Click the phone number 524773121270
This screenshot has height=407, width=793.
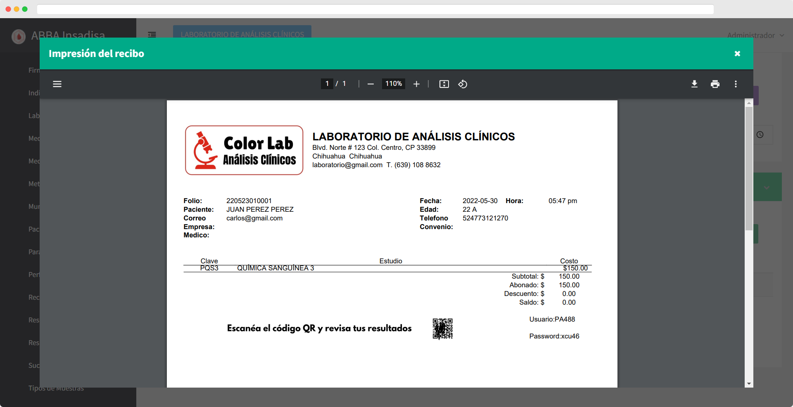tap(485, 218)
